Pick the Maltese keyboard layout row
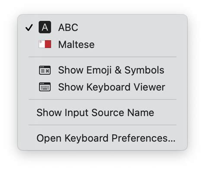205x171 pixels. 102,44
